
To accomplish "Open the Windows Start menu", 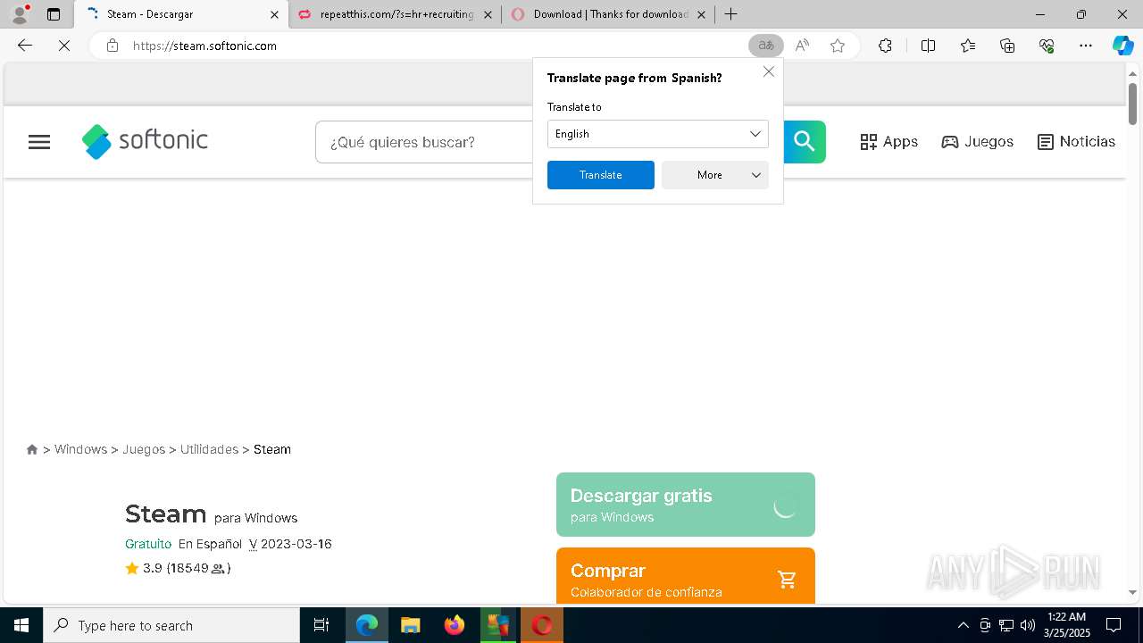I will tap(21, 625).
